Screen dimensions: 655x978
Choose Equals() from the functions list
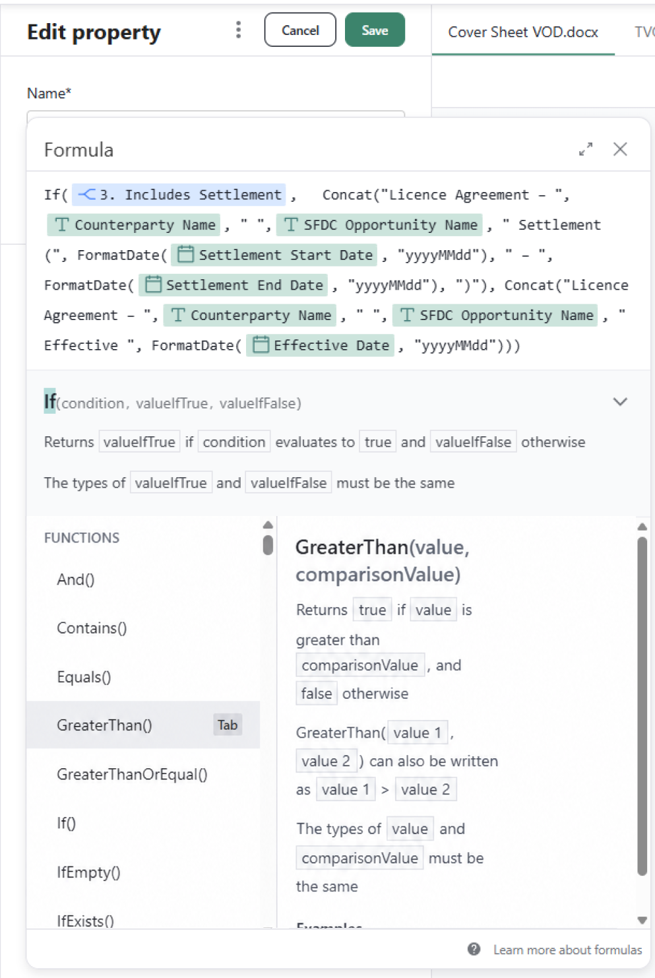click(143, 677)
